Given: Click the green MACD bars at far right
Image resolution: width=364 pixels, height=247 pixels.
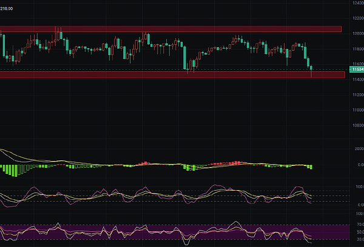Looking at the screenshot, I should pyautogui.click(x=309, y=166).
